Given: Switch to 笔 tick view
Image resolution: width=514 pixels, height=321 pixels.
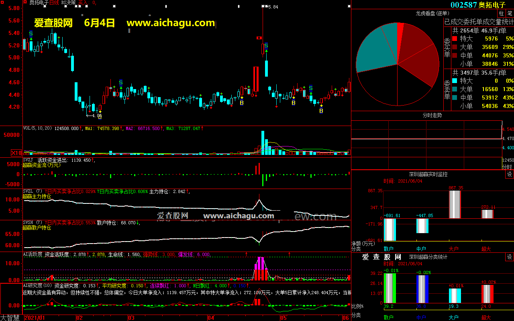Looking at the screenshot, I should [x=509, y=13].
